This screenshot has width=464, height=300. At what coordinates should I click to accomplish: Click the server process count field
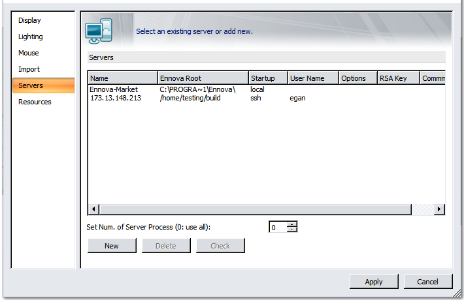click(277, 227)
